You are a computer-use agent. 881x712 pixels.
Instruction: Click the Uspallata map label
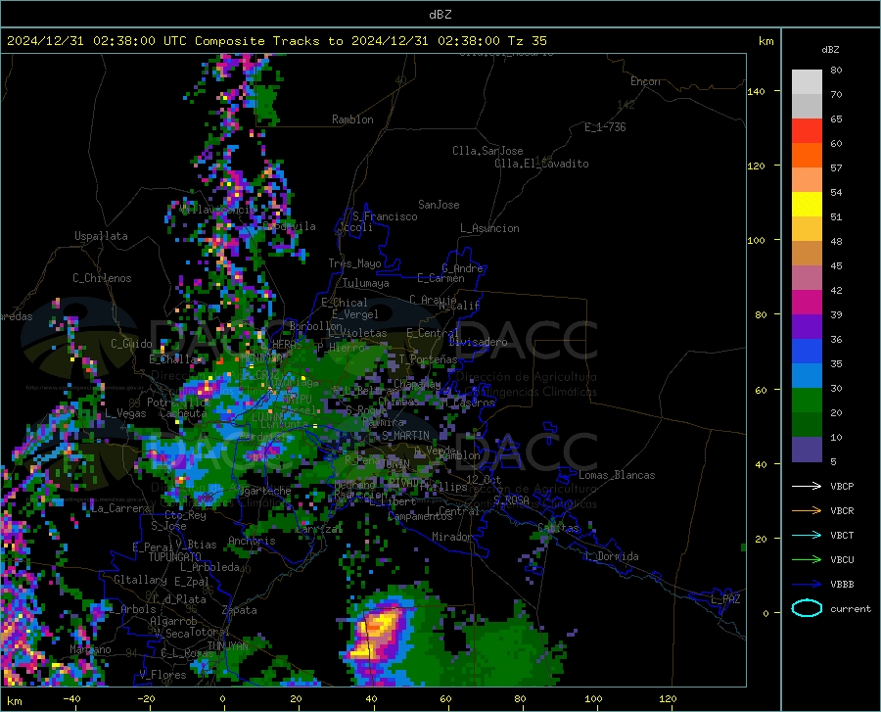101,236
